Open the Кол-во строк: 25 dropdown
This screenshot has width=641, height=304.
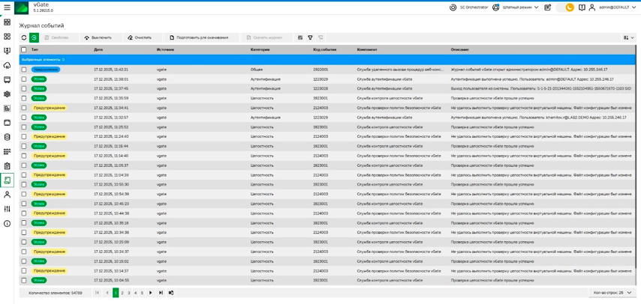coord(612,293)
